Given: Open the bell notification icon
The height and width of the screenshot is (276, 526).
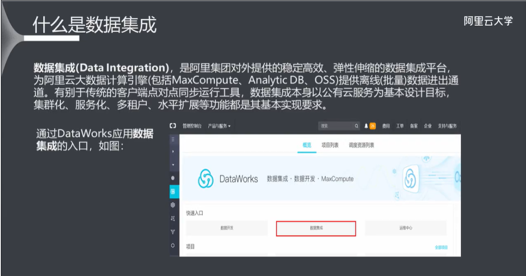Looking at the screenshot, I should tap(366, 126).
